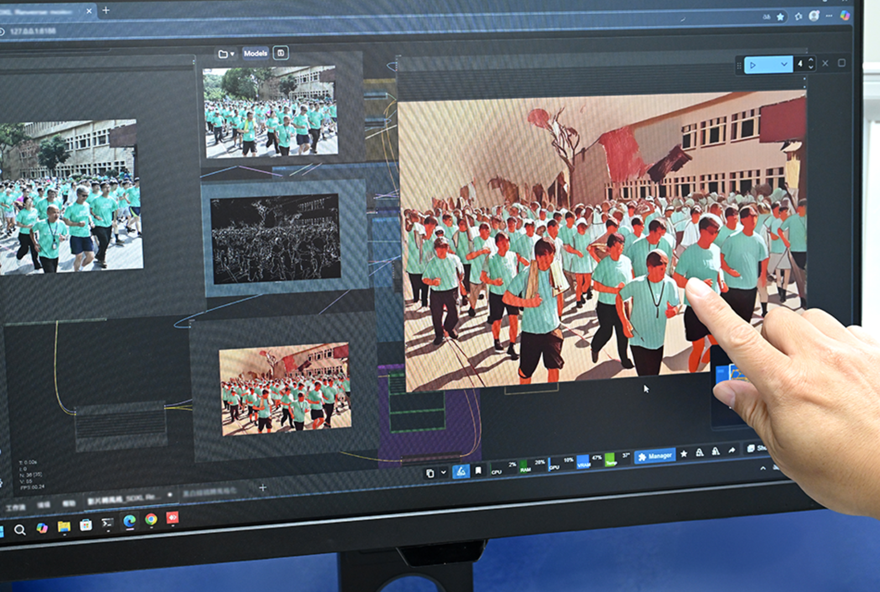Open Windows taskbar search icon

20,530
